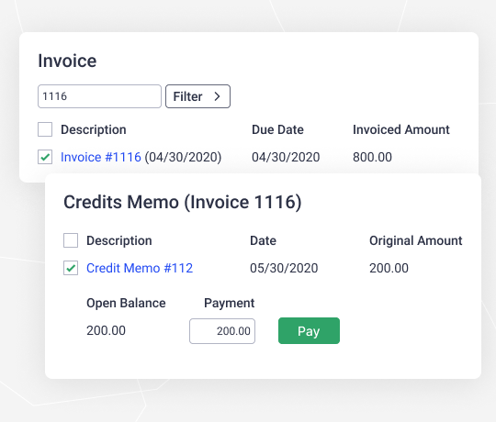Uncheck the Invoice #1116 checkbox
This screenshot has height=422, width=496.
pyautogui.click(x=45, y=157)
